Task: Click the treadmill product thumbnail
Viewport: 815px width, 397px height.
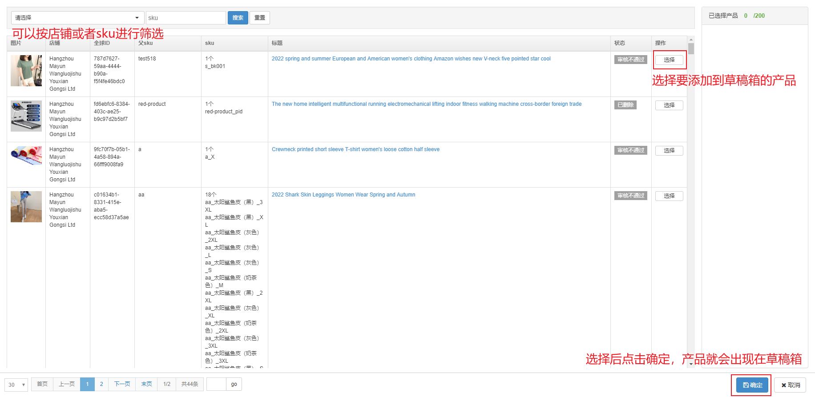Action: click(26, 116)
